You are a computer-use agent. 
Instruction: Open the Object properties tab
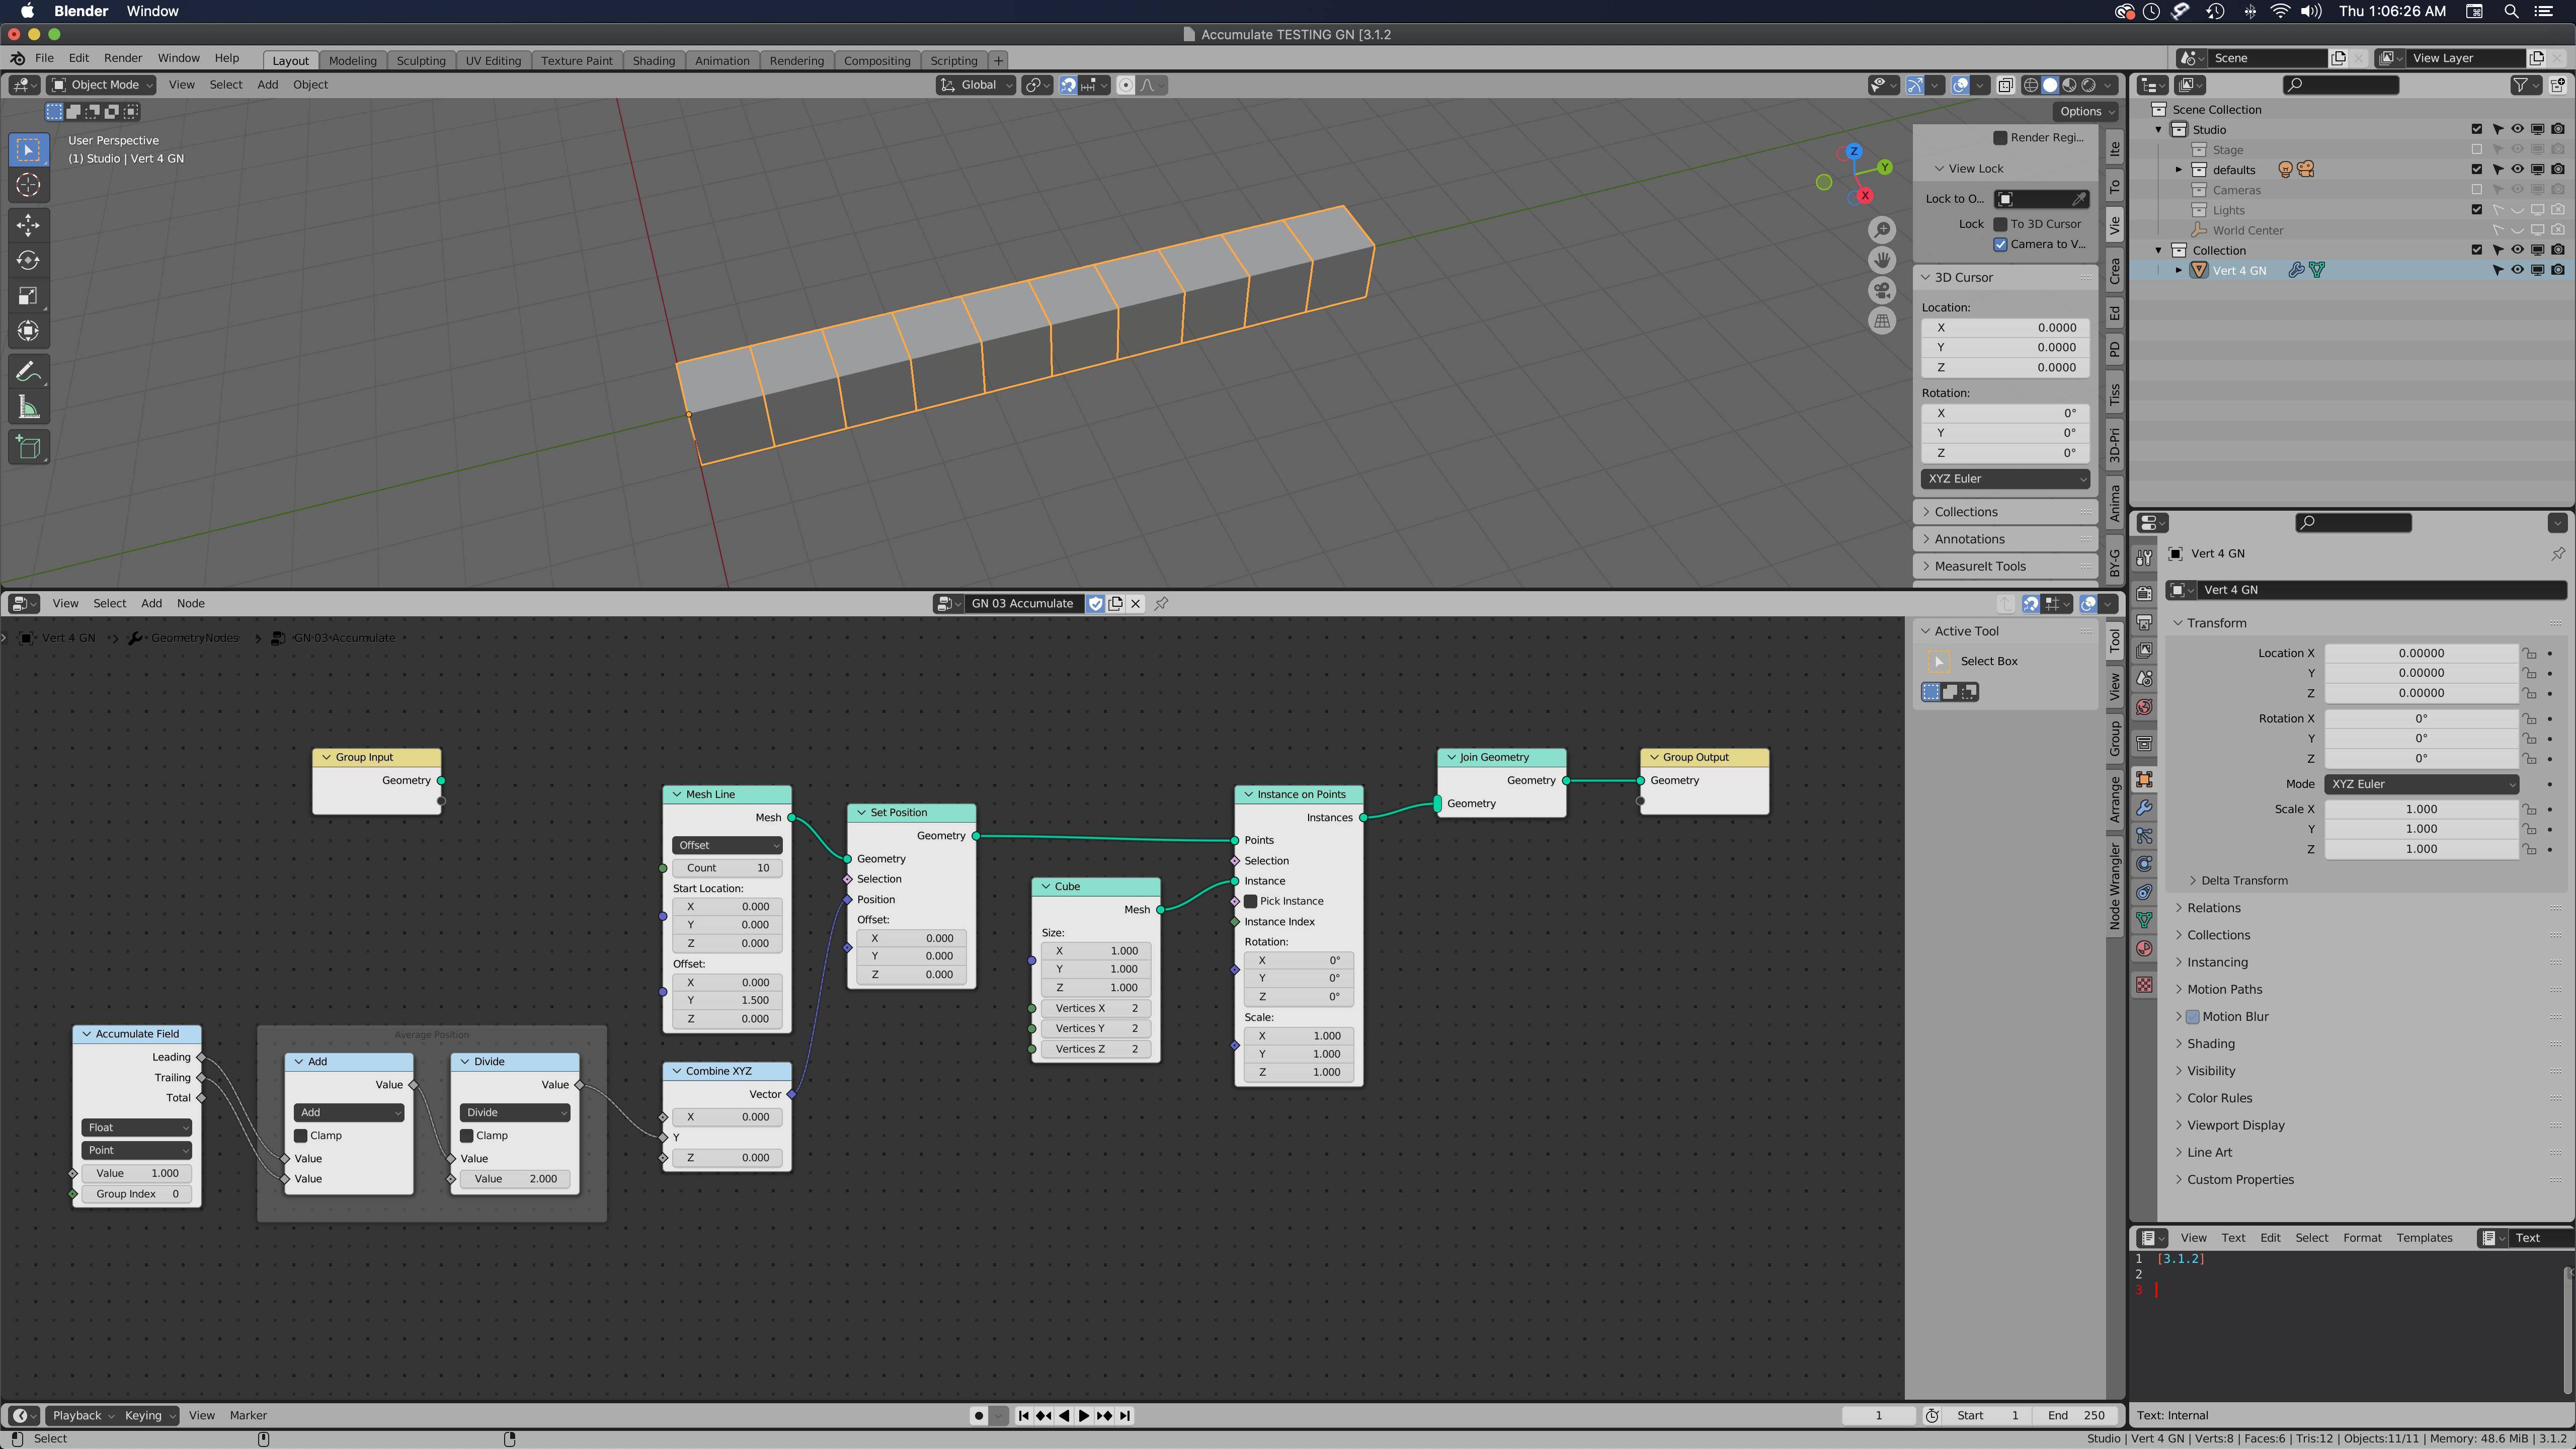click(2144, 779)
